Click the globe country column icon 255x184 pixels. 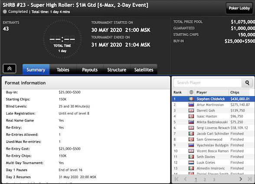191,92
